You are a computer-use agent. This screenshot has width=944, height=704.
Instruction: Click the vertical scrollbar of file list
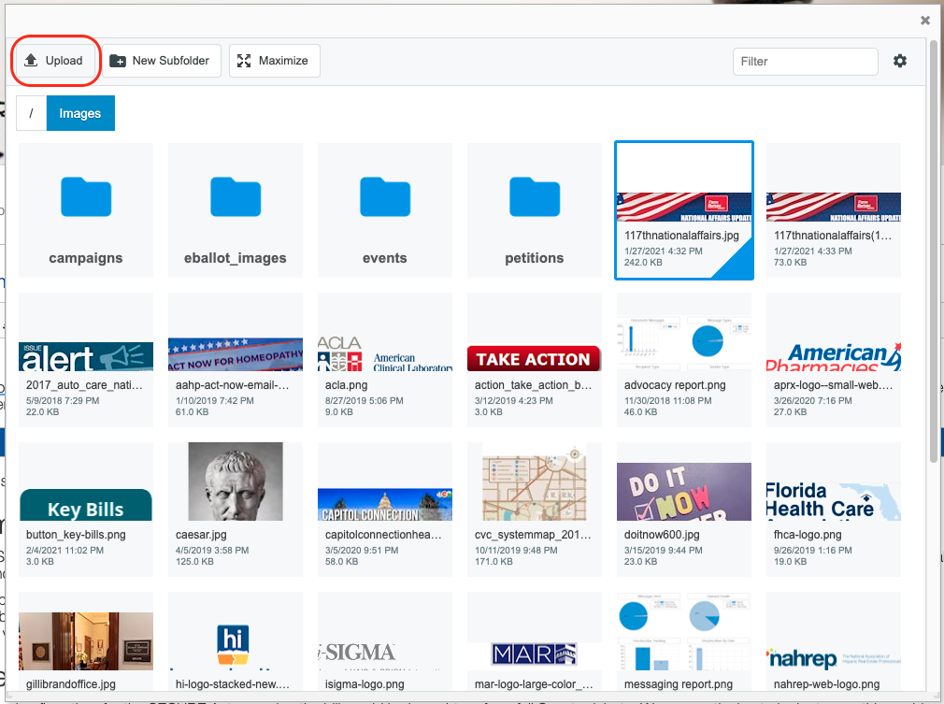[x=934, y=253]
